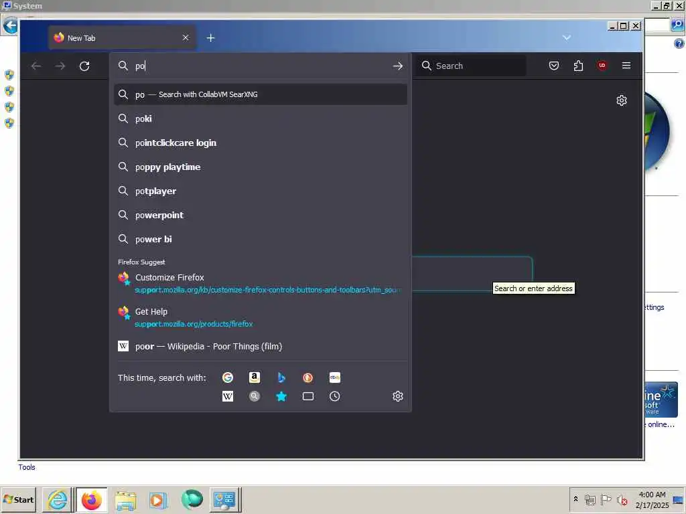
Task: Open the uBlock Origin toolbar icon
Action: 602,66
